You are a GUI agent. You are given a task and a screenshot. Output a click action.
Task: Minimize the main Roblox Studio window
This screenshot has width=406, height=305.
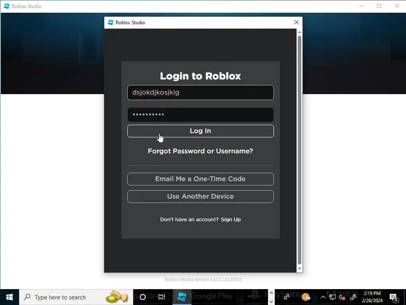[x=361, y=6]
